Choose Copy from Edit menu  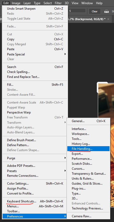click(x=35, y=39)
